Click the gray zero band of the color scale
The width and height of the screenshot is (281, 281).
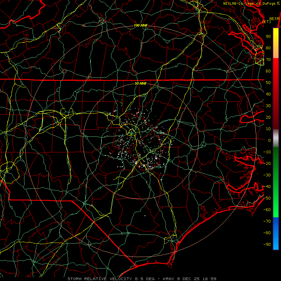pyautogui.click(x=276, y=138)
